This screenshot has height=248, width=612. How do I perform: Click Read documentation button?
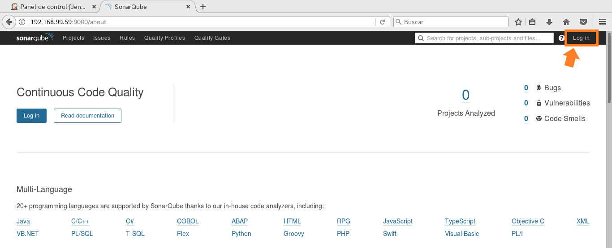87,116
